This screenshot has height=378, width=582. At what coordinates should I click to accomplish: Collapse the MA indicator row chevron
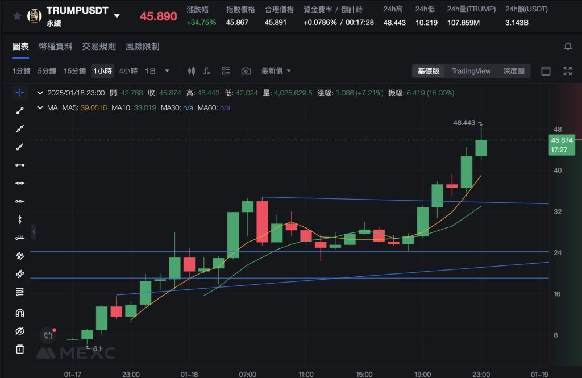40,107
